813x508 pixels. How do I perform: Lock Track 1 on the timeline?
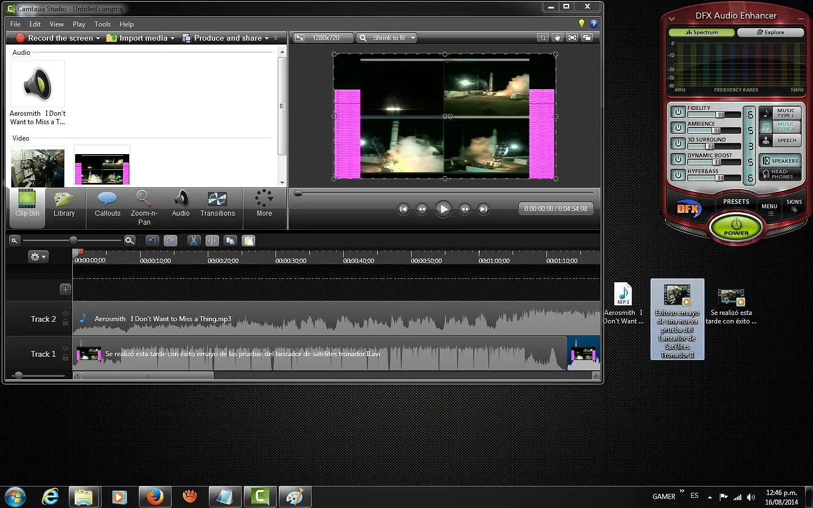[65, 357]
